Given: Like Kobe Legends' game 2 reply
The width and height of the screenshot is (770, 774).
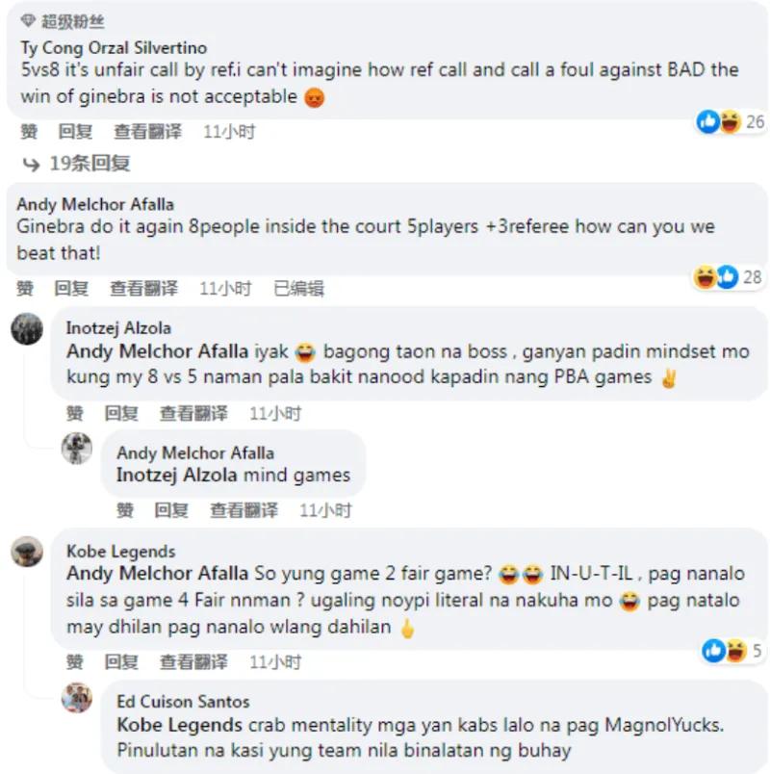Looking at the screenshot, I should click(74, 661).
